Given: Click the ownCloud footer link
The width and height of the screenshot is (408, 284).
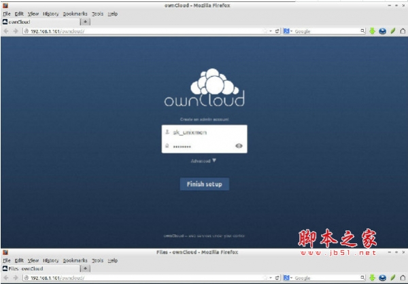Looking at the screenshot, I should [x=173, y=236].
